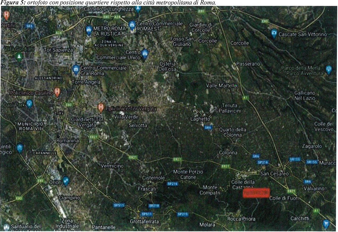Click the ALESSANDRINO district label
The height and width of the screenshot is (232, 338).
coord(48,78)
